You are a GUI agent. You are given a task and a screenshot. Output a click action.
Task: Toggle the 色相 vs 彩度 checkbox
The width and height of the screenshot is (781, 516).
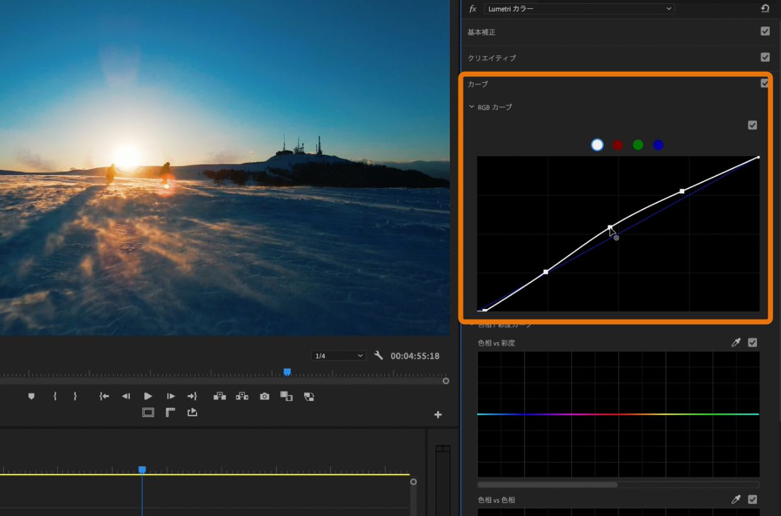coord(752,342)
